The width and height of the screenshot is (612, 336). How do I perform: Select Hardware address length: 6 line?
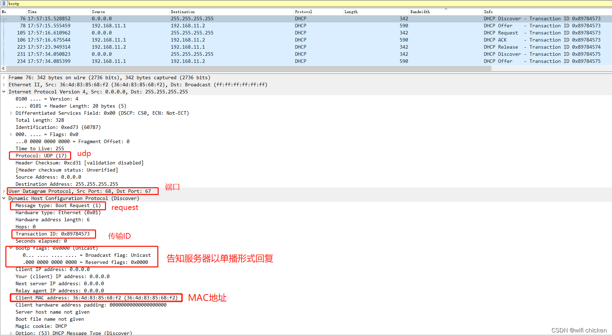[x=53, y=220]
